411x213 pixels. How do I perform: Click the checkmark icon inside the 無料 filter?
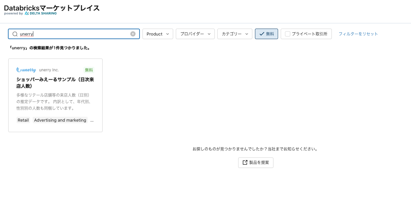tap(261, 34)
